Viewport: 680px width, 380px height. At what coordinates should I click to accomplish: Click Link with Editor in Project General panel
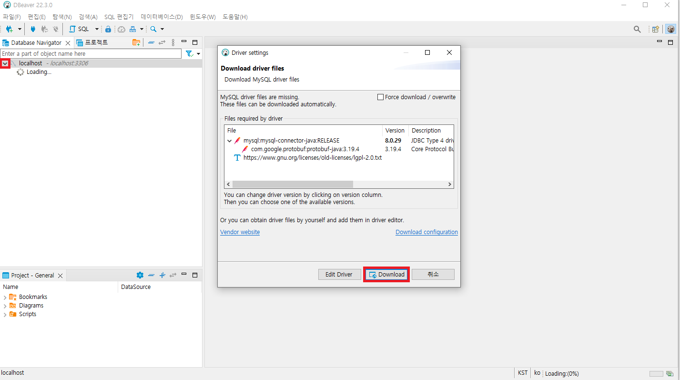[x=173, y=275]
